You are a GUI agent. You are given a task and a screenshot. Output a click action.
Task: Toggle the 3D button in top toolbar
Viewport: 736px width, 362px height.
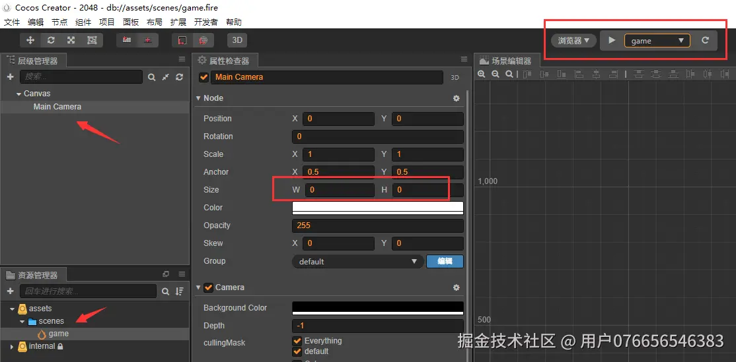237,40
